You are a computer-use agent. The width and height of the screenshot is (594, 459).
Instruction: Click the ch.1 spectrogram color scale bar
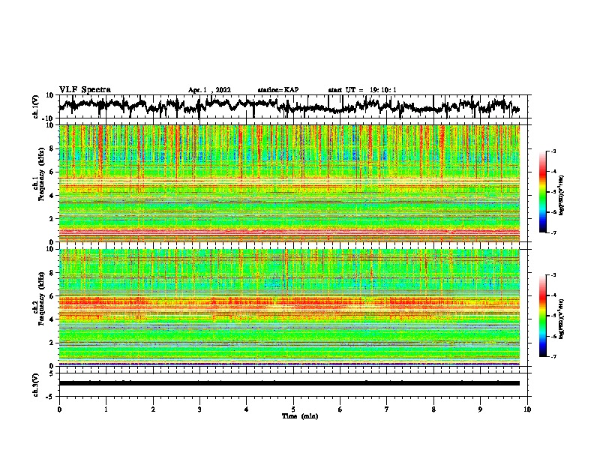tap(542, 192)
